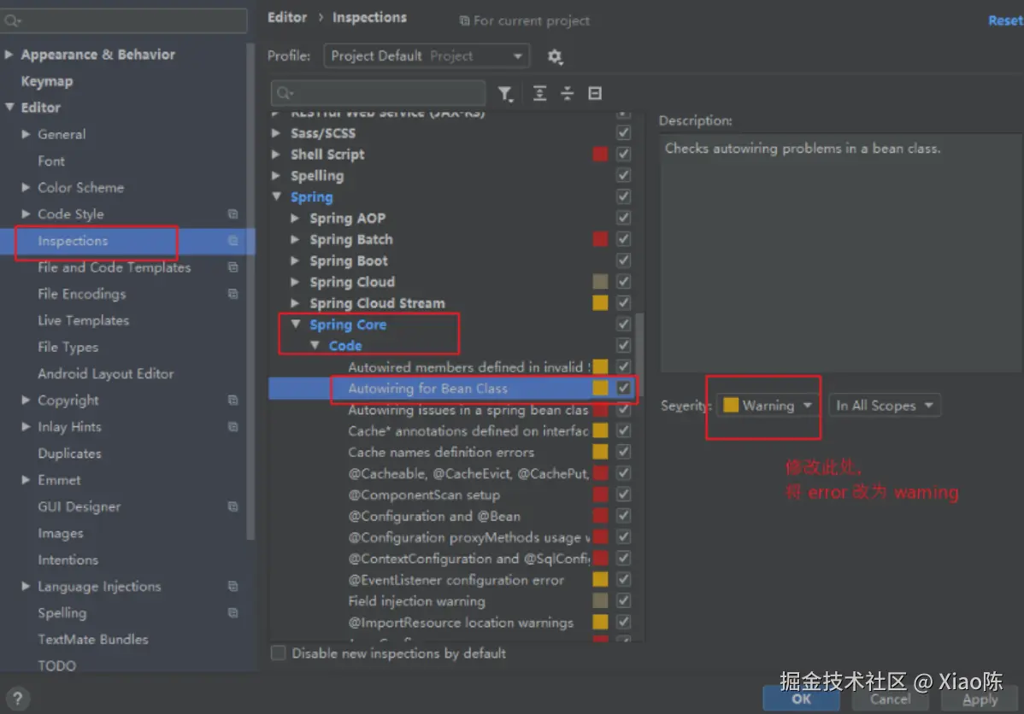Collapse the Editor settings section

tap(9, 107)
